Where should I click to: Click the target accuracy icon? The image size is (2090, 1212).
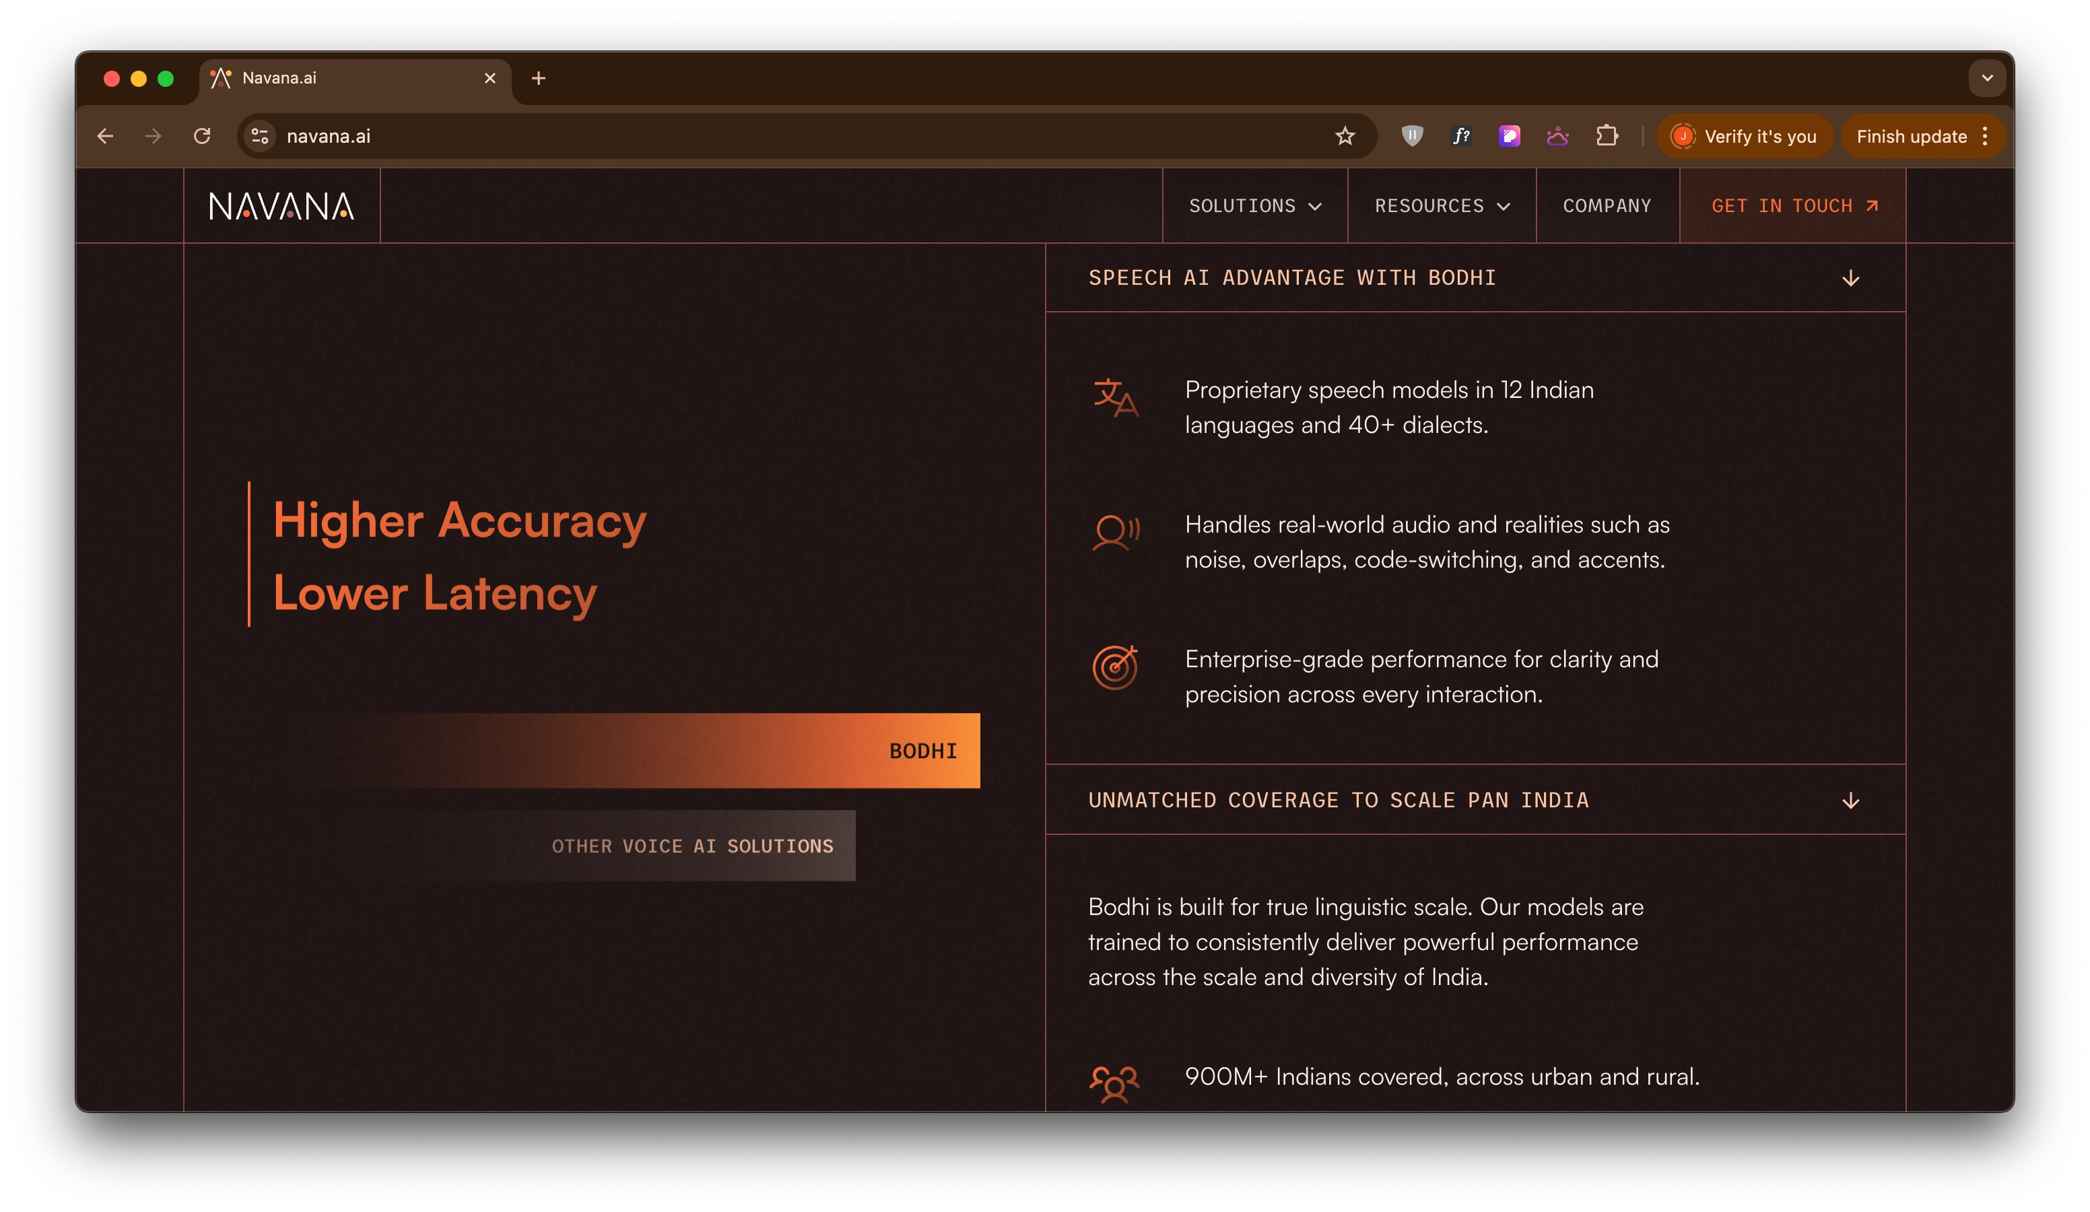tap(1116, 667)
